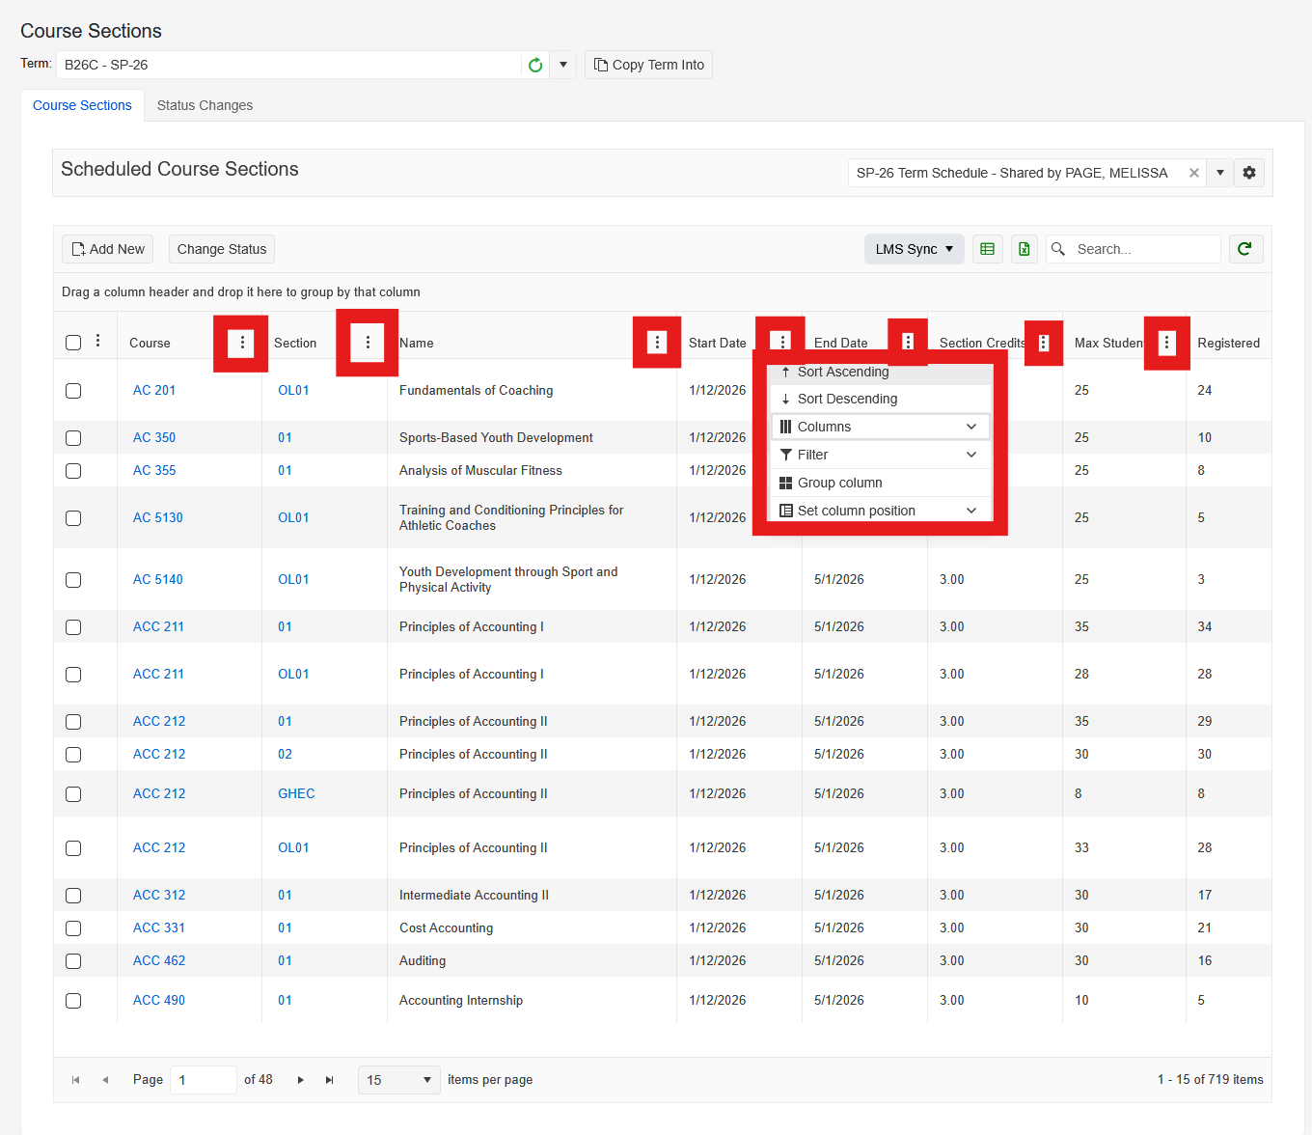The image size is (1312, 1135).
Task: Open the ACC 331 course link
Action: pos(159,927)
